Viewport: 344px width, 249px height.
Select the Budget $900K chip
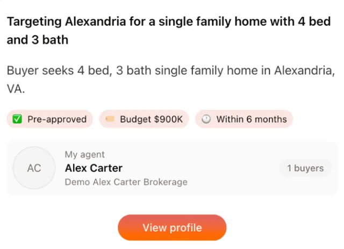click(x=144, y=119)
